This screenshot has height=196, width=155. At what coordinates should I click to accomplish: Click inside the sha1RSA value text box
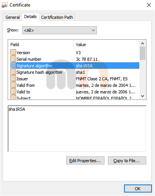[77, 129]
